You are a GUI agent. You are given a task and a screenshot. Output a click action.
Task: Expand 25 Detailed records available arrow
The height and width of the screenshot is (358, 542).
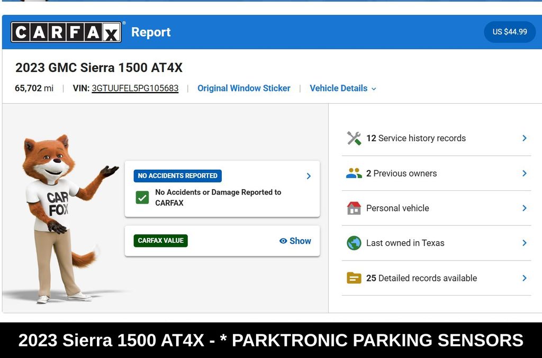point(524,278)
